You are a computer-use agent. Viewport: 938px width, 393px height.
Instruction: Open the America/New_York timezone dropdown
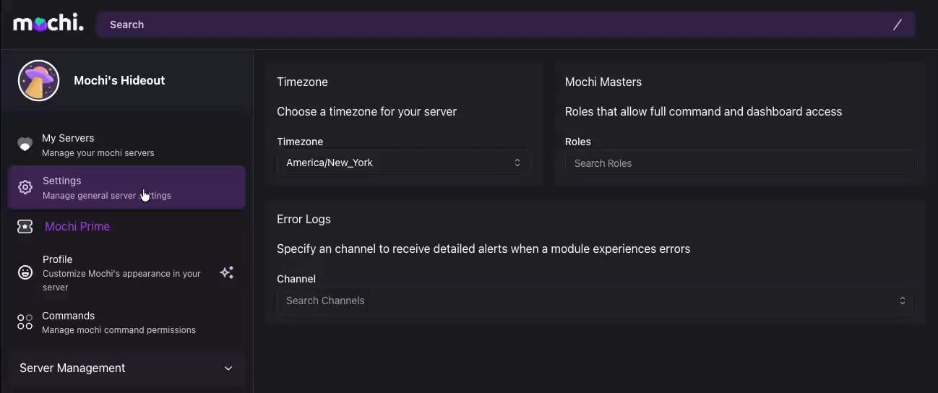tap(403, 163)
